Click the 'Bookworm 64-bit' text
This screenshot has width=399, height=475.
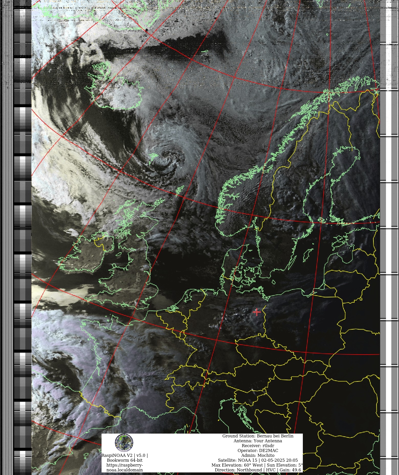pyautogui.click(x=125, y=460)
